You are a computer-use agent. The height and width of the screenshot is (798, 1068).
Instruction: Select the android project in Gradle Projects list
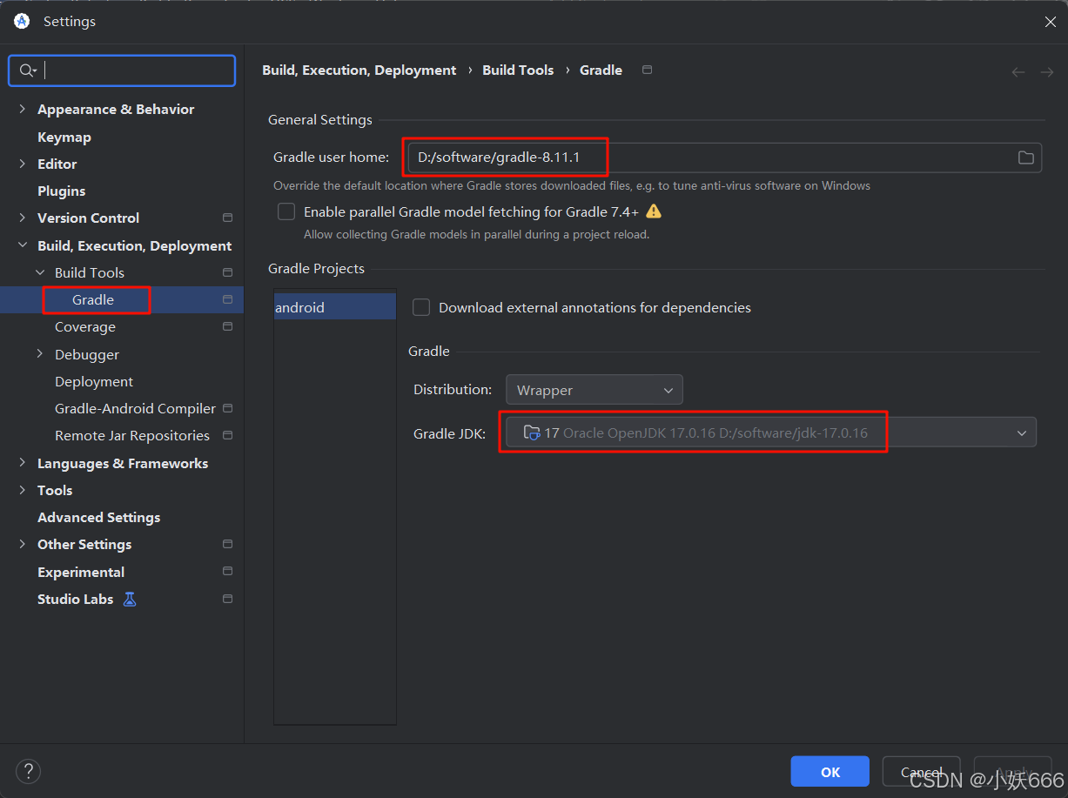coord(335,307)
